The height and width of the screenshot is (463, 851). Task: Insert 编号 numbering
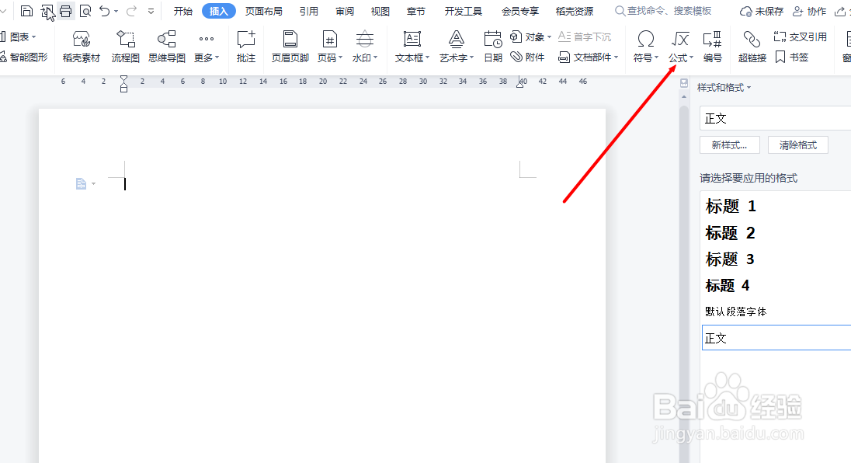pos(712,47)
